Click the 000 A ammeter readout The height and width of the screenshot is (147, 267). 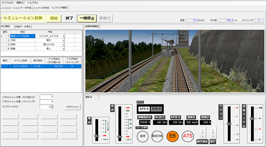(x=205, y=122)
